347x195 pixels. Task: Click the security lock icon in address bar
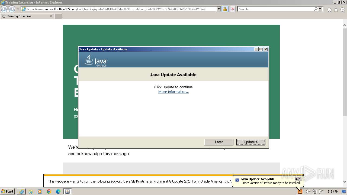[x=225, y=9]
